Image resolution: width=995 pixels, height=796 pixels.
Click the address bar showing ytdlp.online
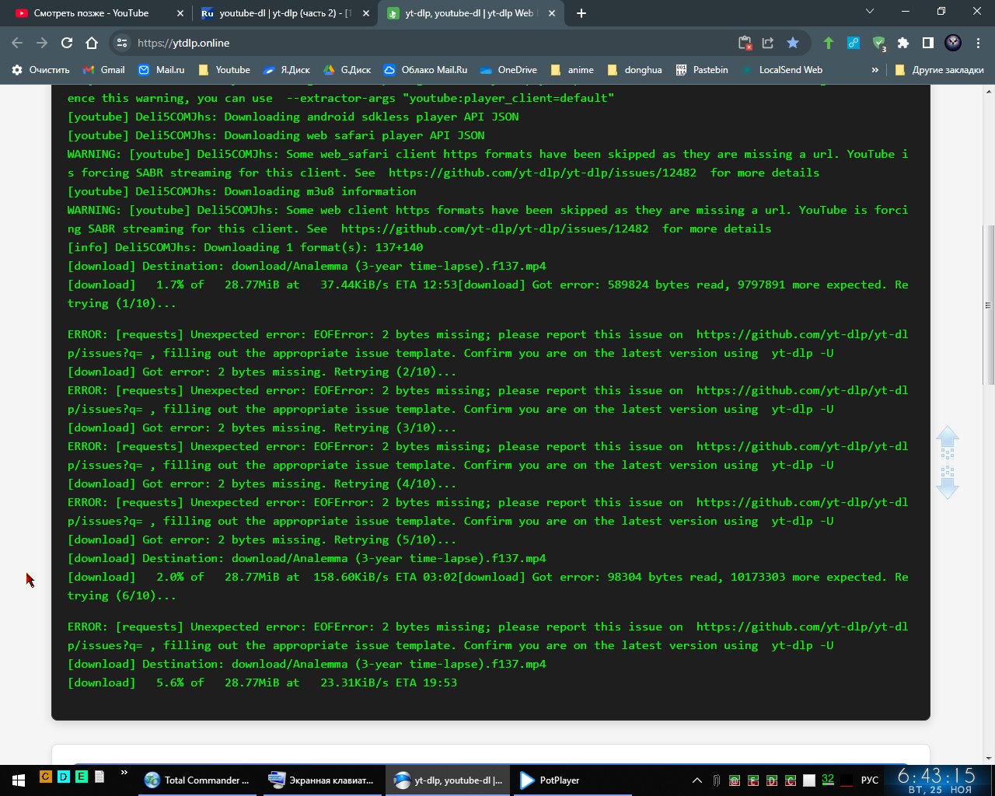tap(428, 43)
